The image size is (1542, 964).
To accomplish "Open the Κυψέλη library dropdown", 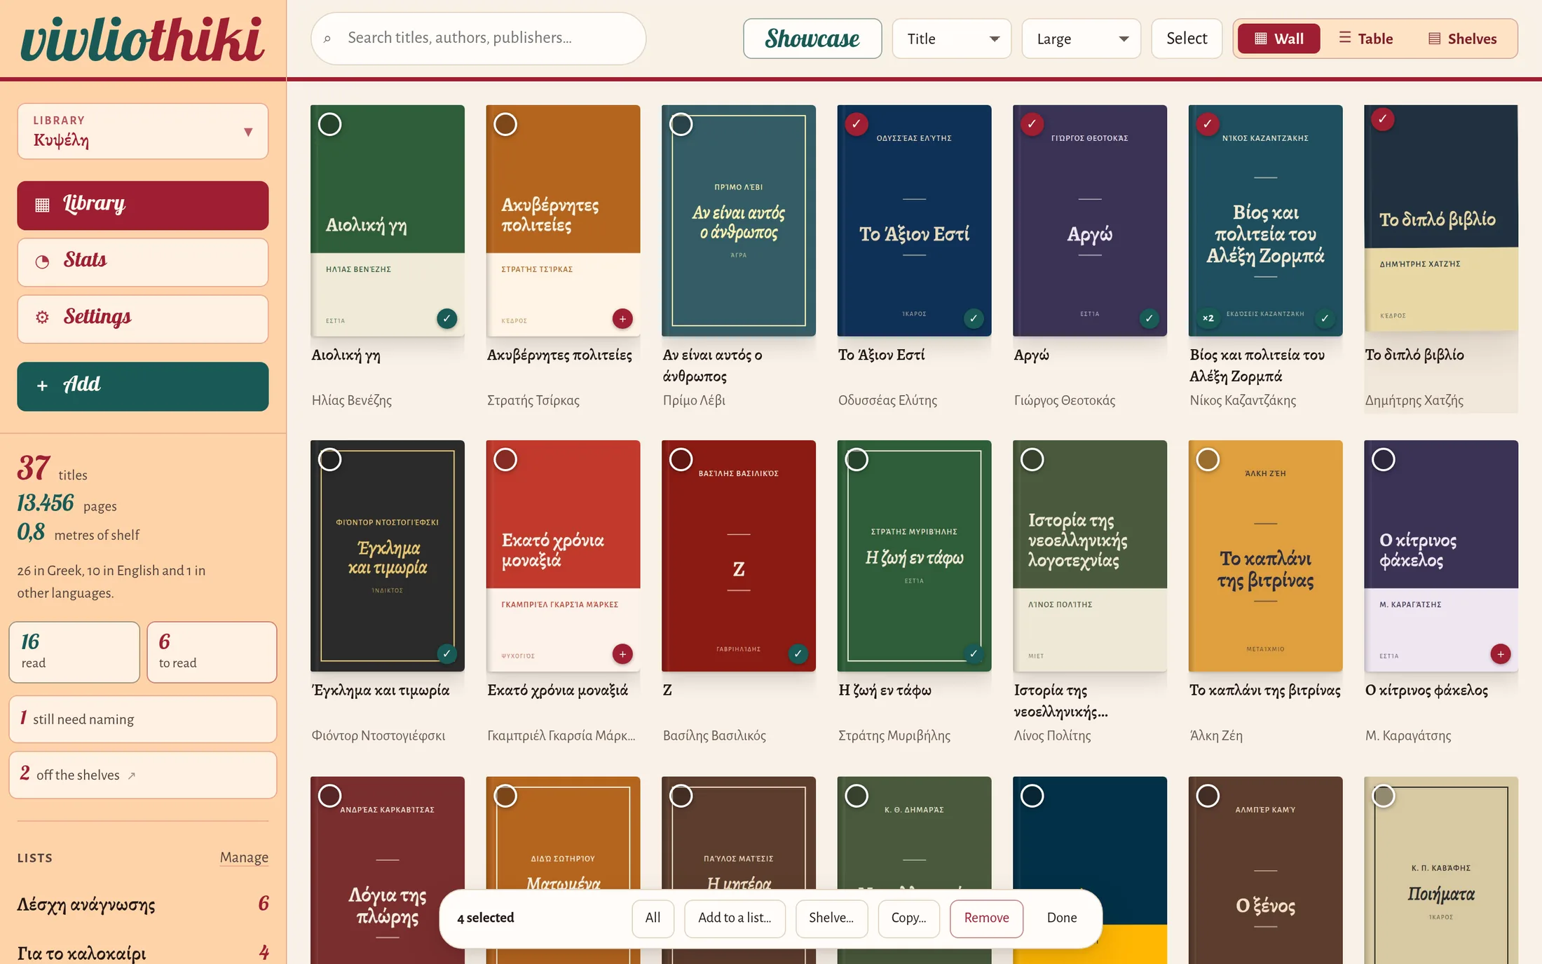I will click(143, 131).
